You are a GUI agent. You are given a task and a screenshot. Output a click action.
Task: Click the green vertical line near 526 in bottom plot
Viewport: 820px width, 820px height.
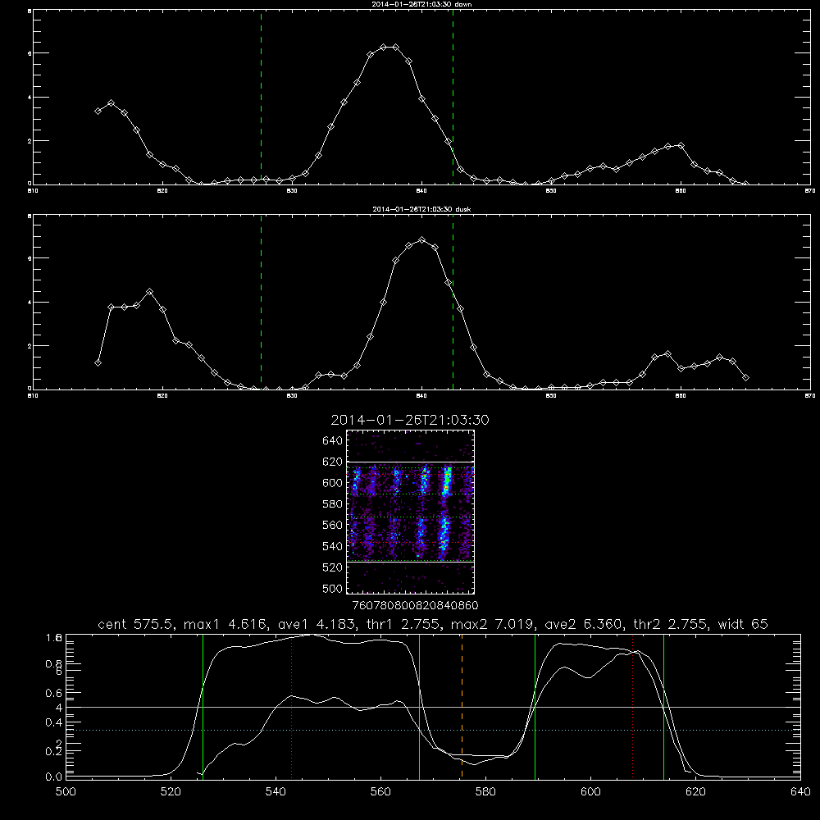click(x=203, y=706)
